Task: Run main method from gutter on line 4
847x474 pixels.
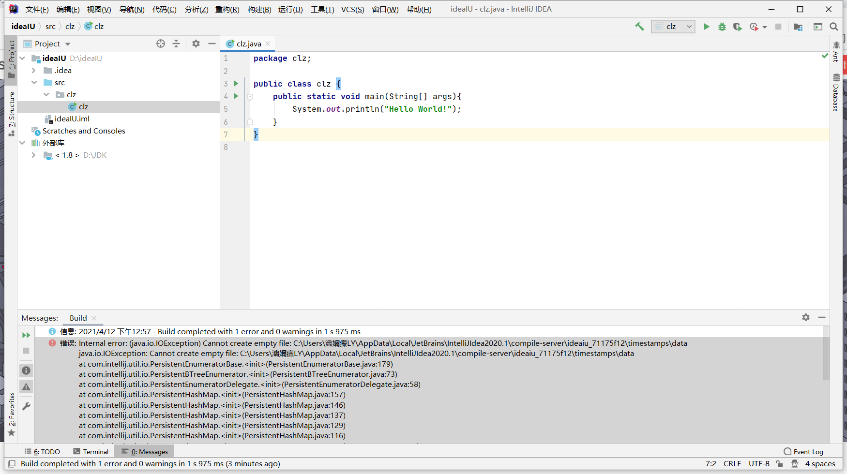Action: click(x=236, y=96)
